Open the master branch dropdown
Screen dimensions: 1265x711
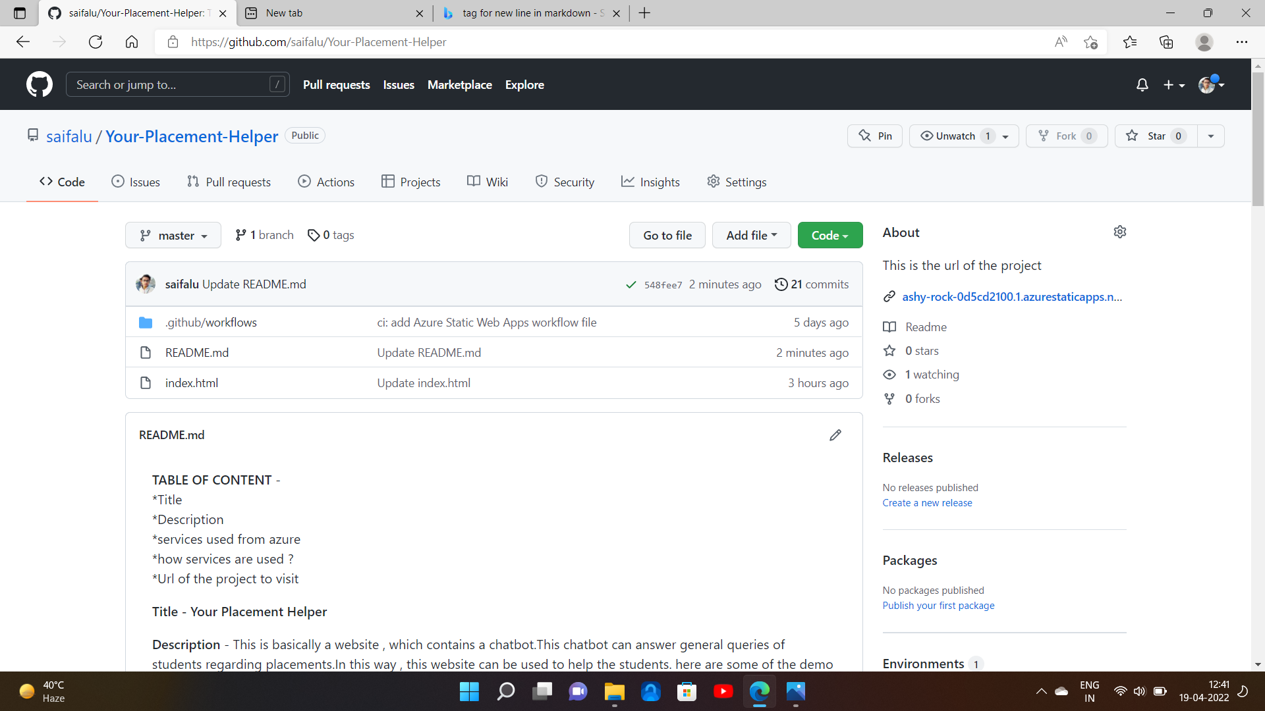pos(173,235)
